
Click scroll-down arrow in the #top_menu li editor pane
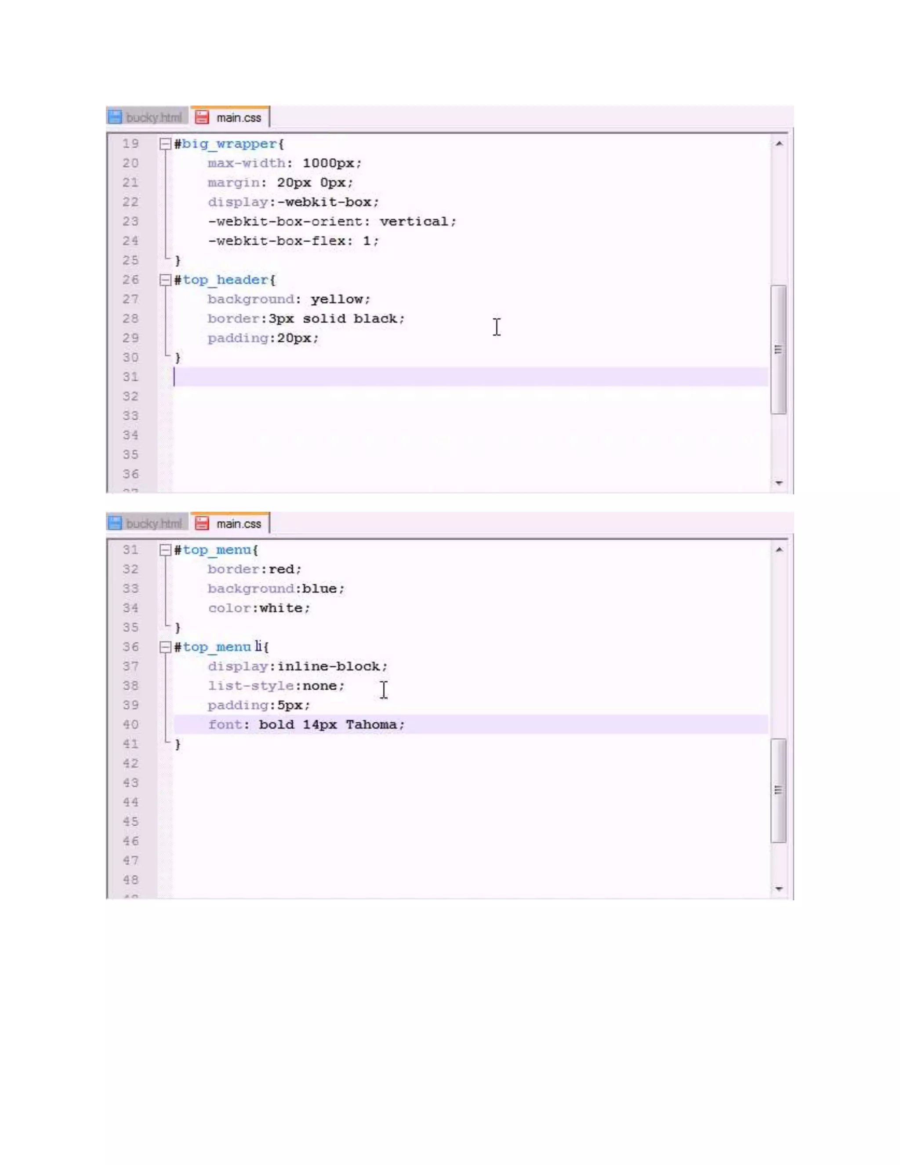tap(779, 888)
